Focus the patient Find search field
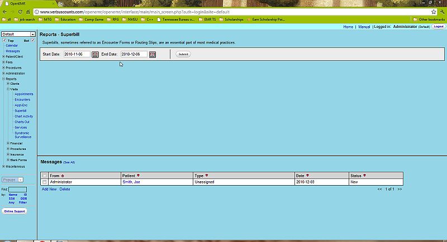 (x=17, y=190)
